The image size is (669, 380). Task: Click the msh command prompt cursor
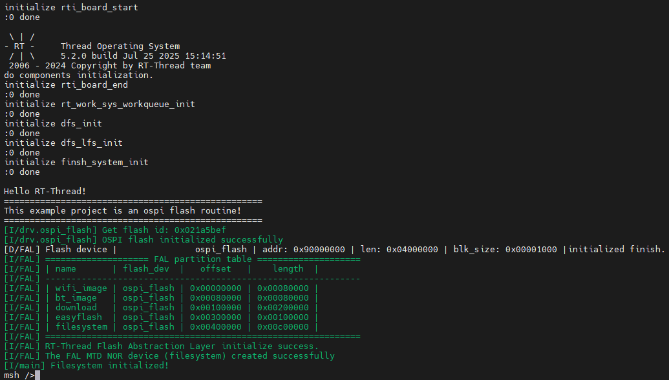coord(37,375)
